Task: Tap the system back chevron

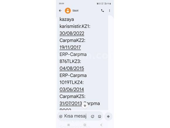Action: click(101, 125)
